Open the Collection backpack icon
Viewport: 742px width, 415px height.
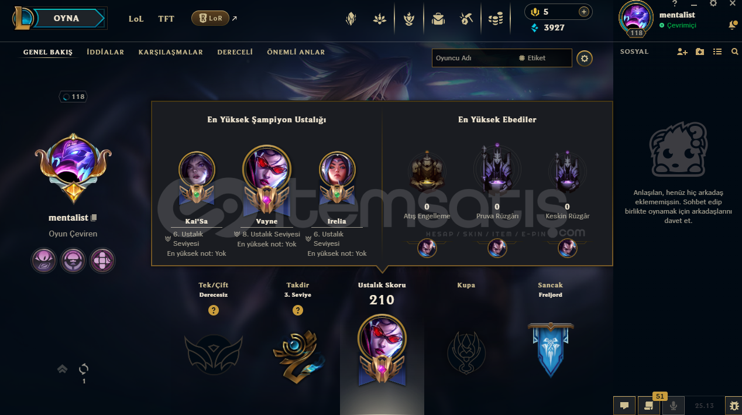[x=438, y=19]
